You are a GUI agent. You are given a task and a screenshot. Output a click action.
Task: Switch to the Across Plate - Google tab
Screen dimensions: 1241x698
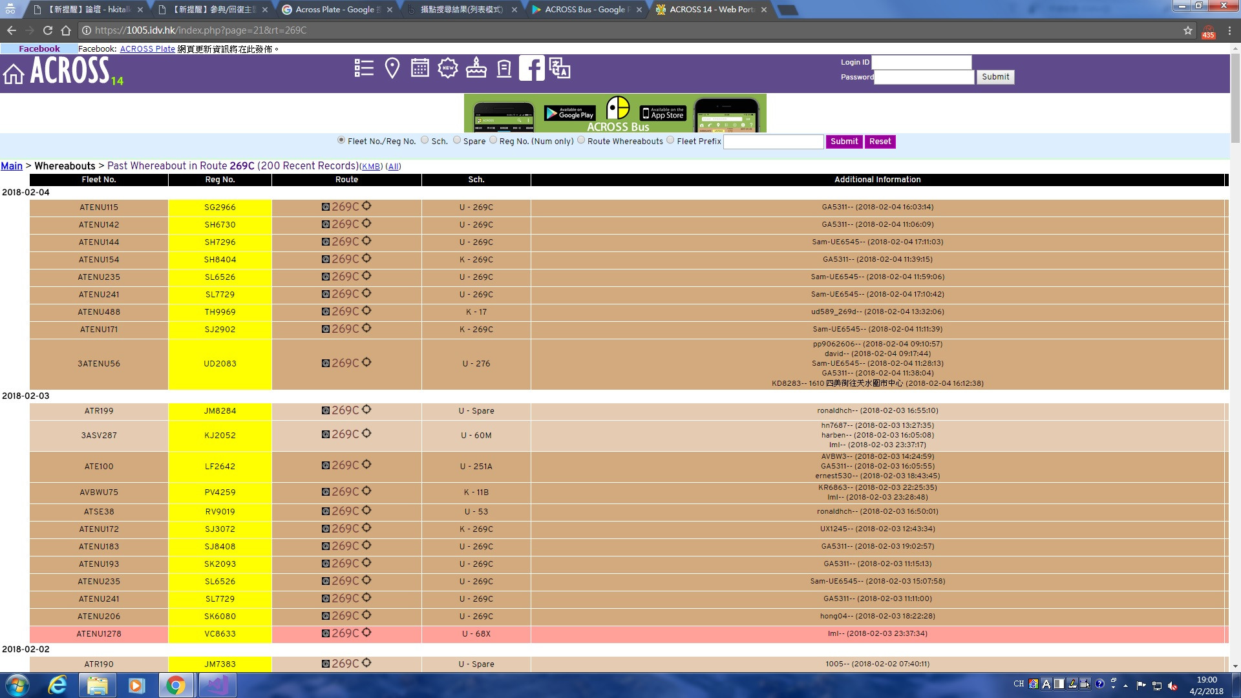334,10
